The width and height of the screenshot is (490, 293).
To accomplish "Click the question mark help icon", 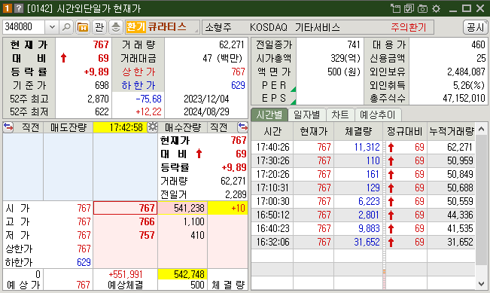I will click(x=19, y=8).
